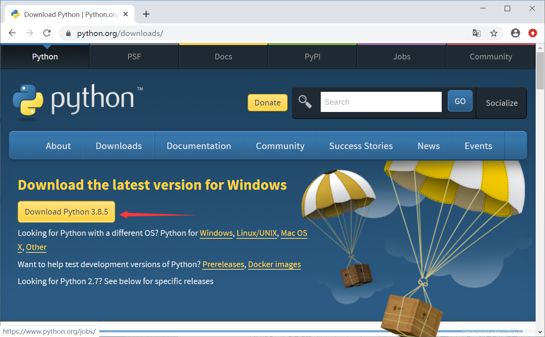Open the Prereleases link

coord(223,265)
